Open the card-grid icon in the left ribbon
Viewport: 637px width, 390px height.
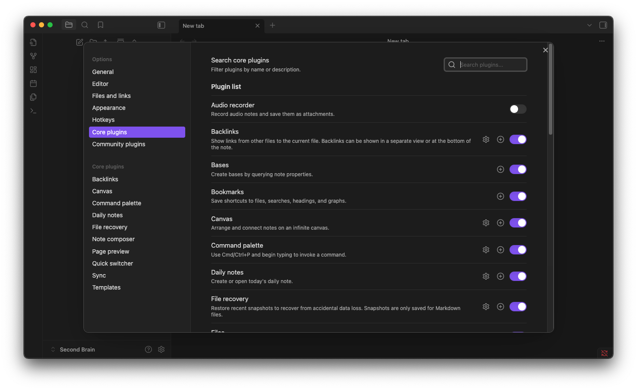[x=33, y=70]
